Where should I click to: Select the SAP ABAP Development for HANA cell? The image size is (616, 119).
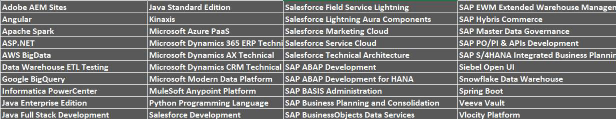click(370, 79)
